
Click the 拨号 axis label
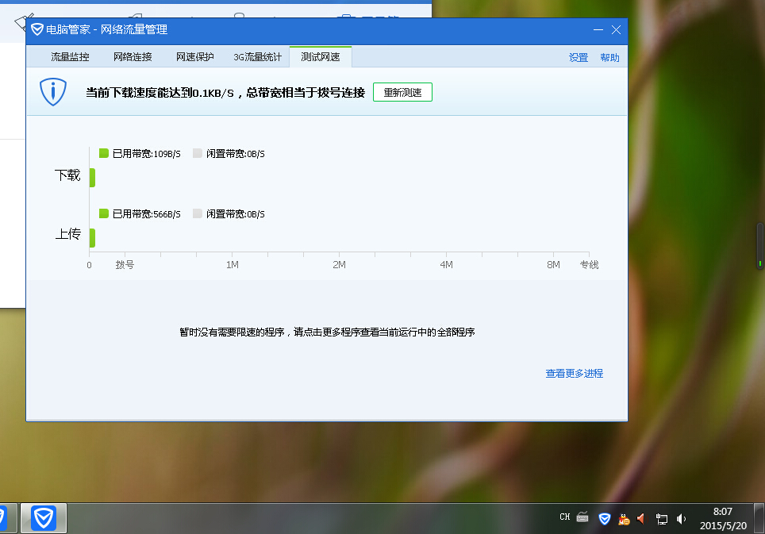(x=125, y=265)
